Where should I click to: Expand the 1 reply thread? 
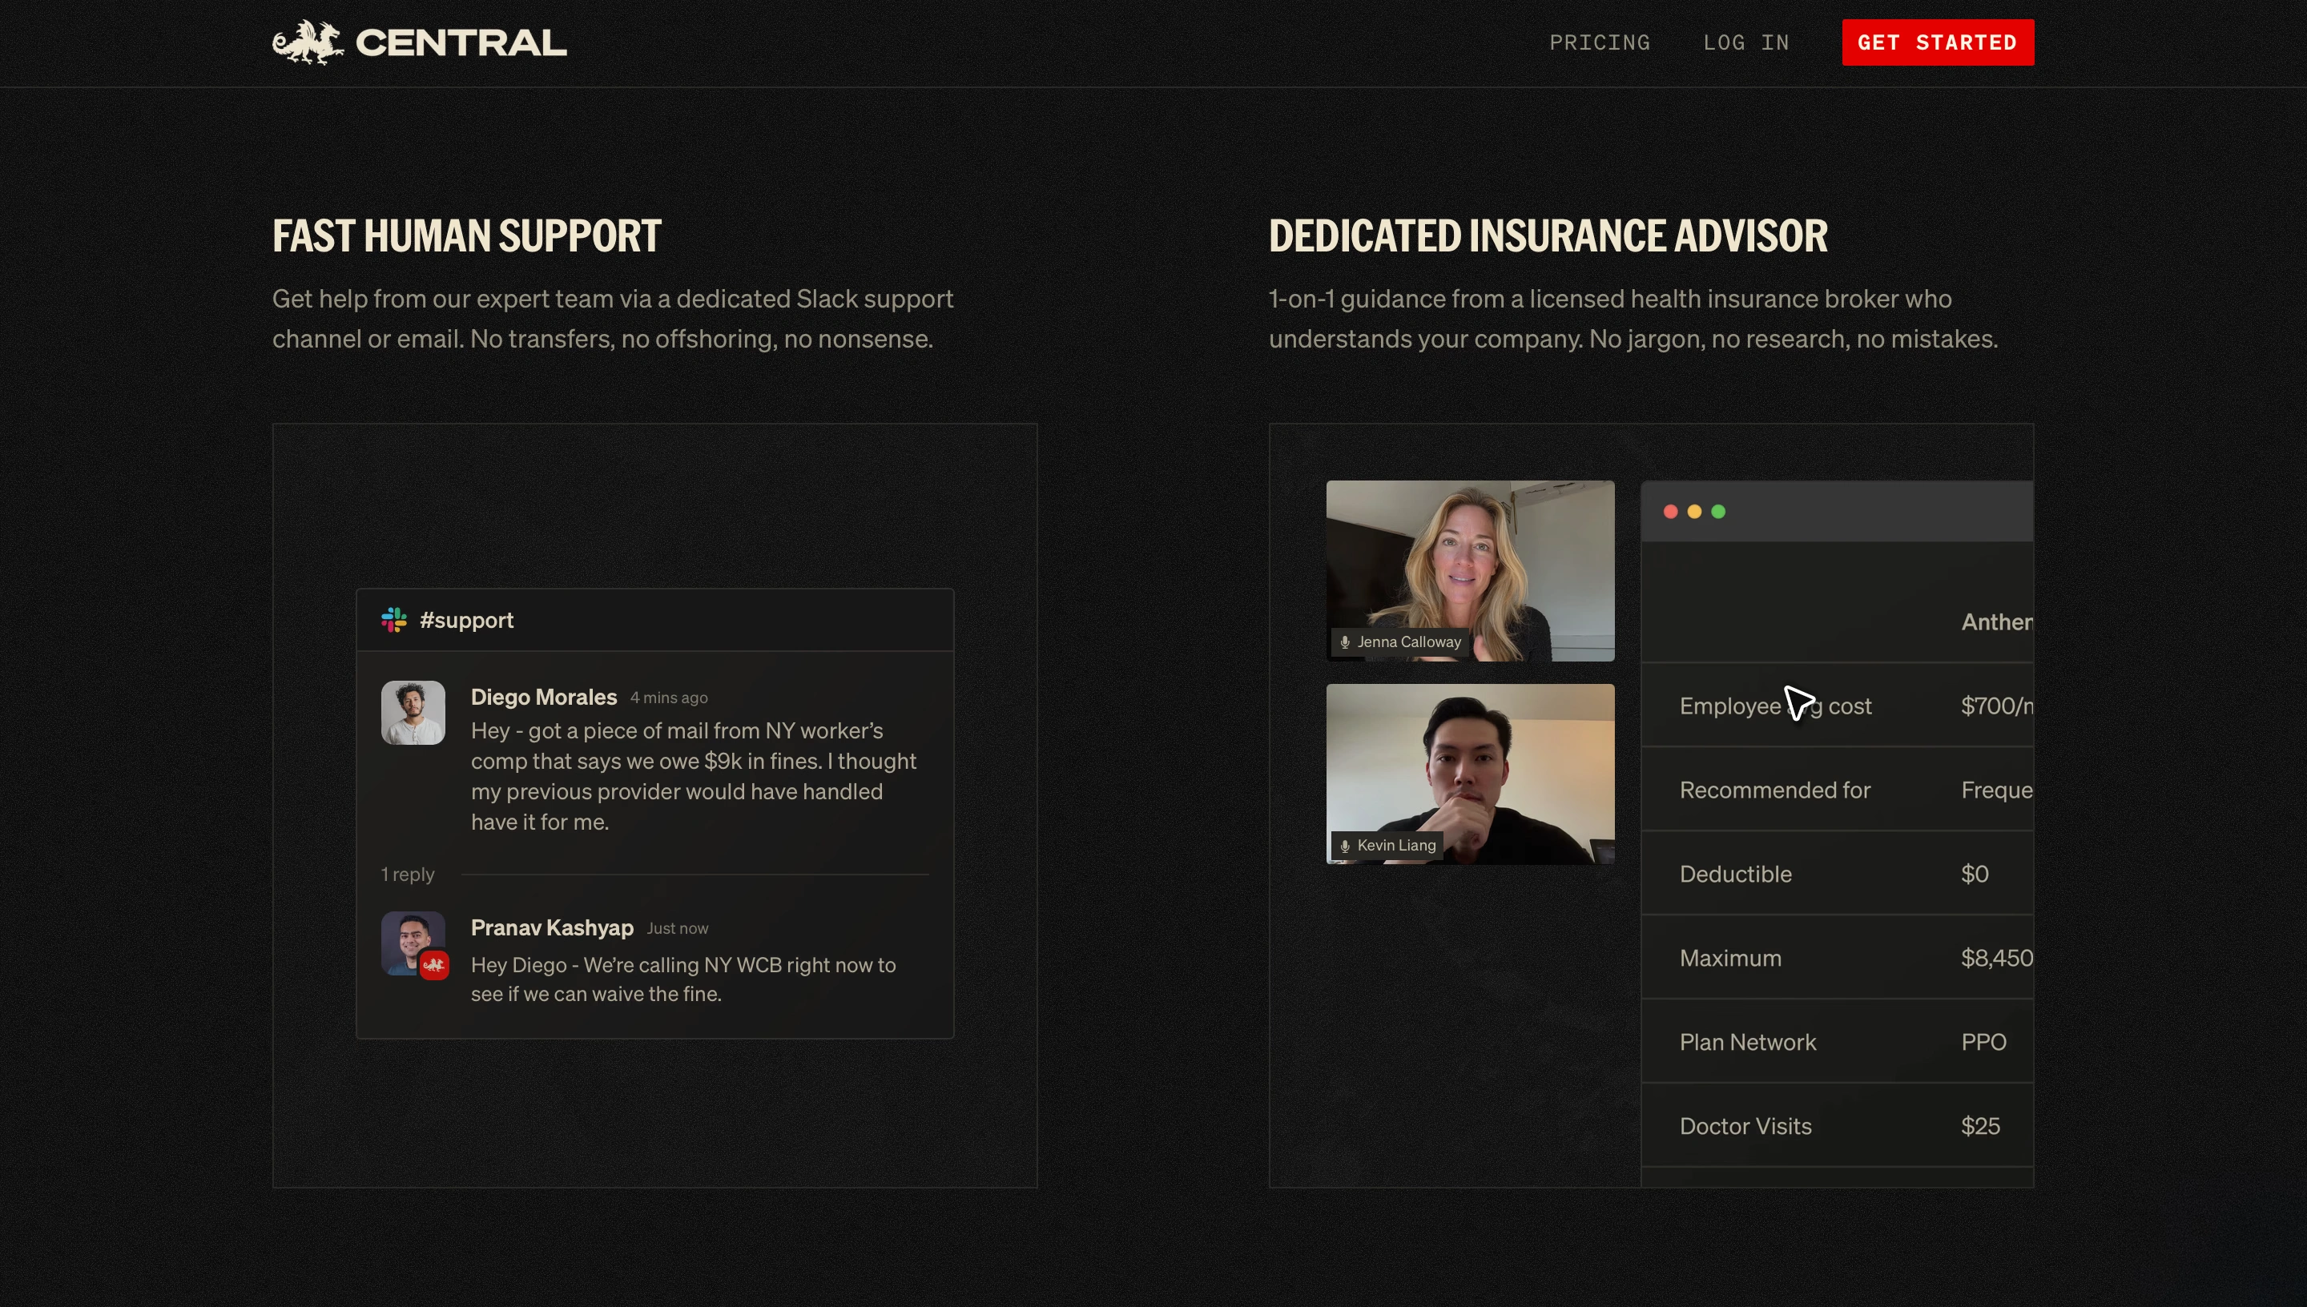tap(408, 875)
